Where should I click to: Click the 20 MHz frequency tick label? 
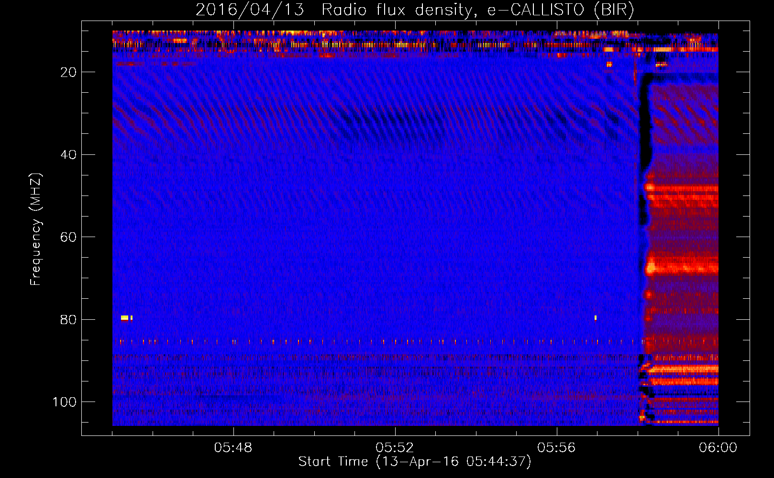68,72
